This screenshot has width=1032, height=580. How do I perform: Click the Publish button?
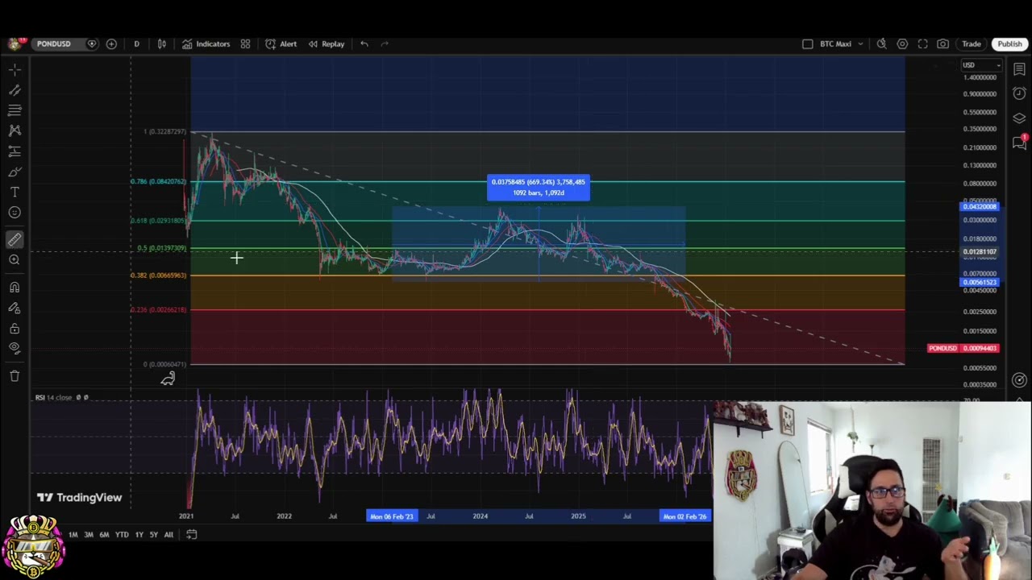1009,43
